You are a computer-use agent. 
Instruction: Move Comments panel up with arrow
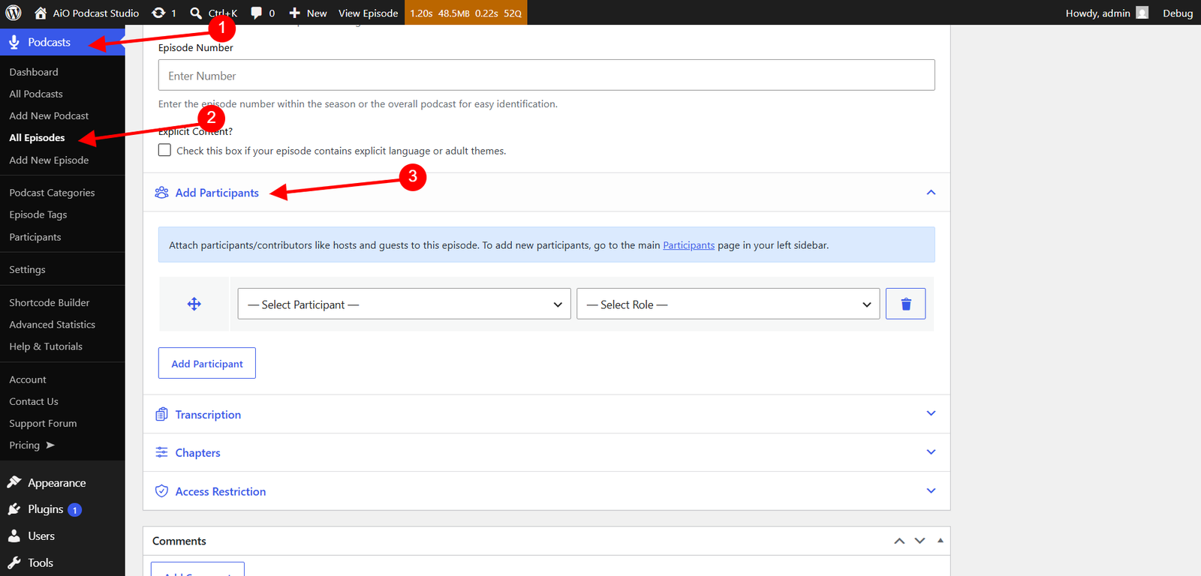click(899, 541)
